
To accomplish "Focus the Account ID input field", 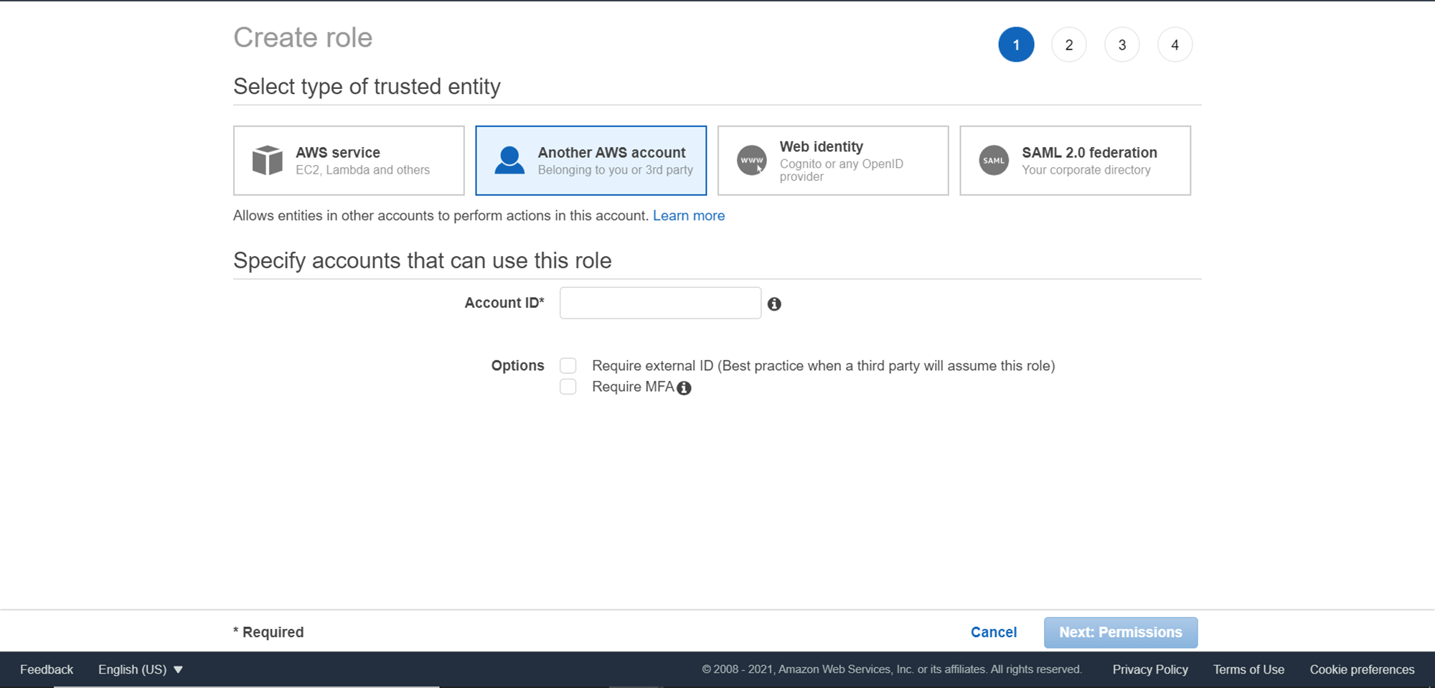I will 660,303.
